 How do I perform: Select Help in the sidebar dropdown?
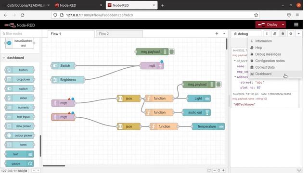click(275, 48)
